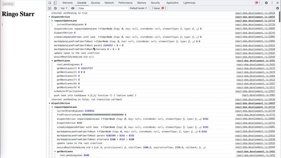Switch to the Elements tab
The width and height of the screenshot is (281, 158).
[68, 3]
